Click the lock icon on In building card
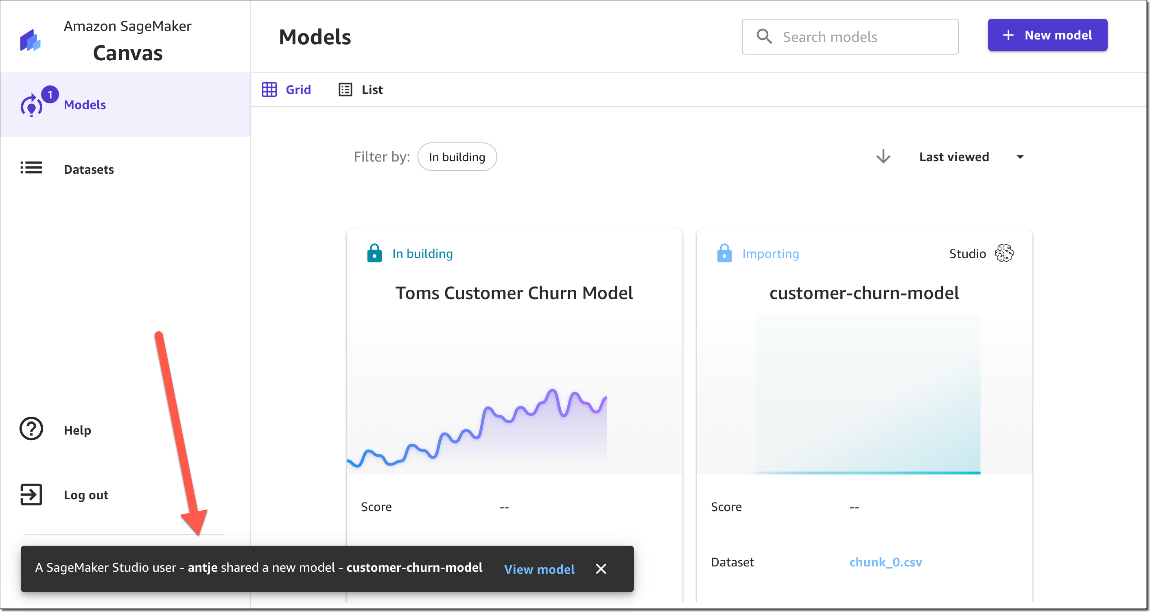Viewport: 1150px width, 612px height. 374,253
